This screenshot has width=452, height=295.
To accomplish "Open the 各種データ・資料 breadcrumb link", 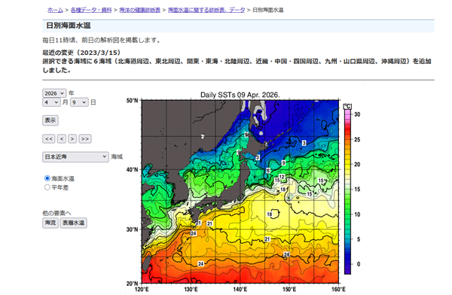I will pyautogui.click(x=91, y=10).
